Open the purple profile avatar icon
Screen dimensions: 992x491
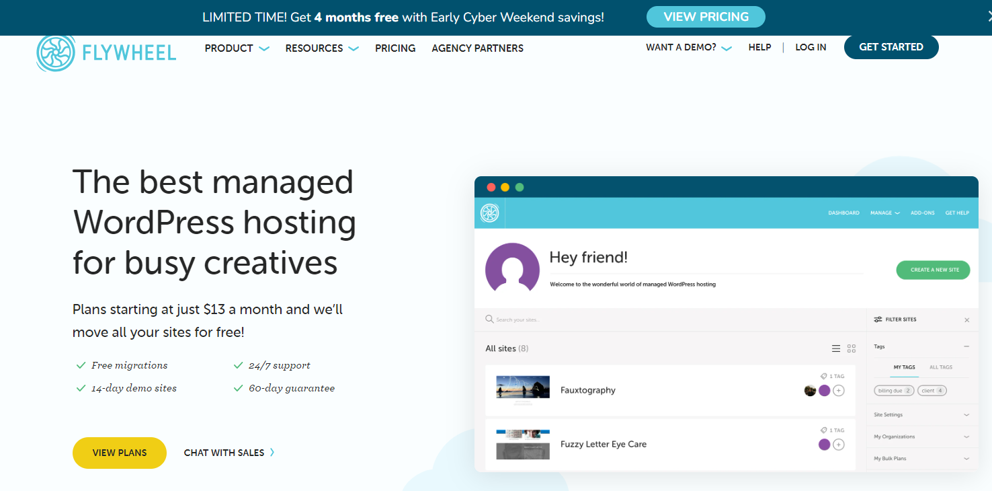[x=512, y=267]
